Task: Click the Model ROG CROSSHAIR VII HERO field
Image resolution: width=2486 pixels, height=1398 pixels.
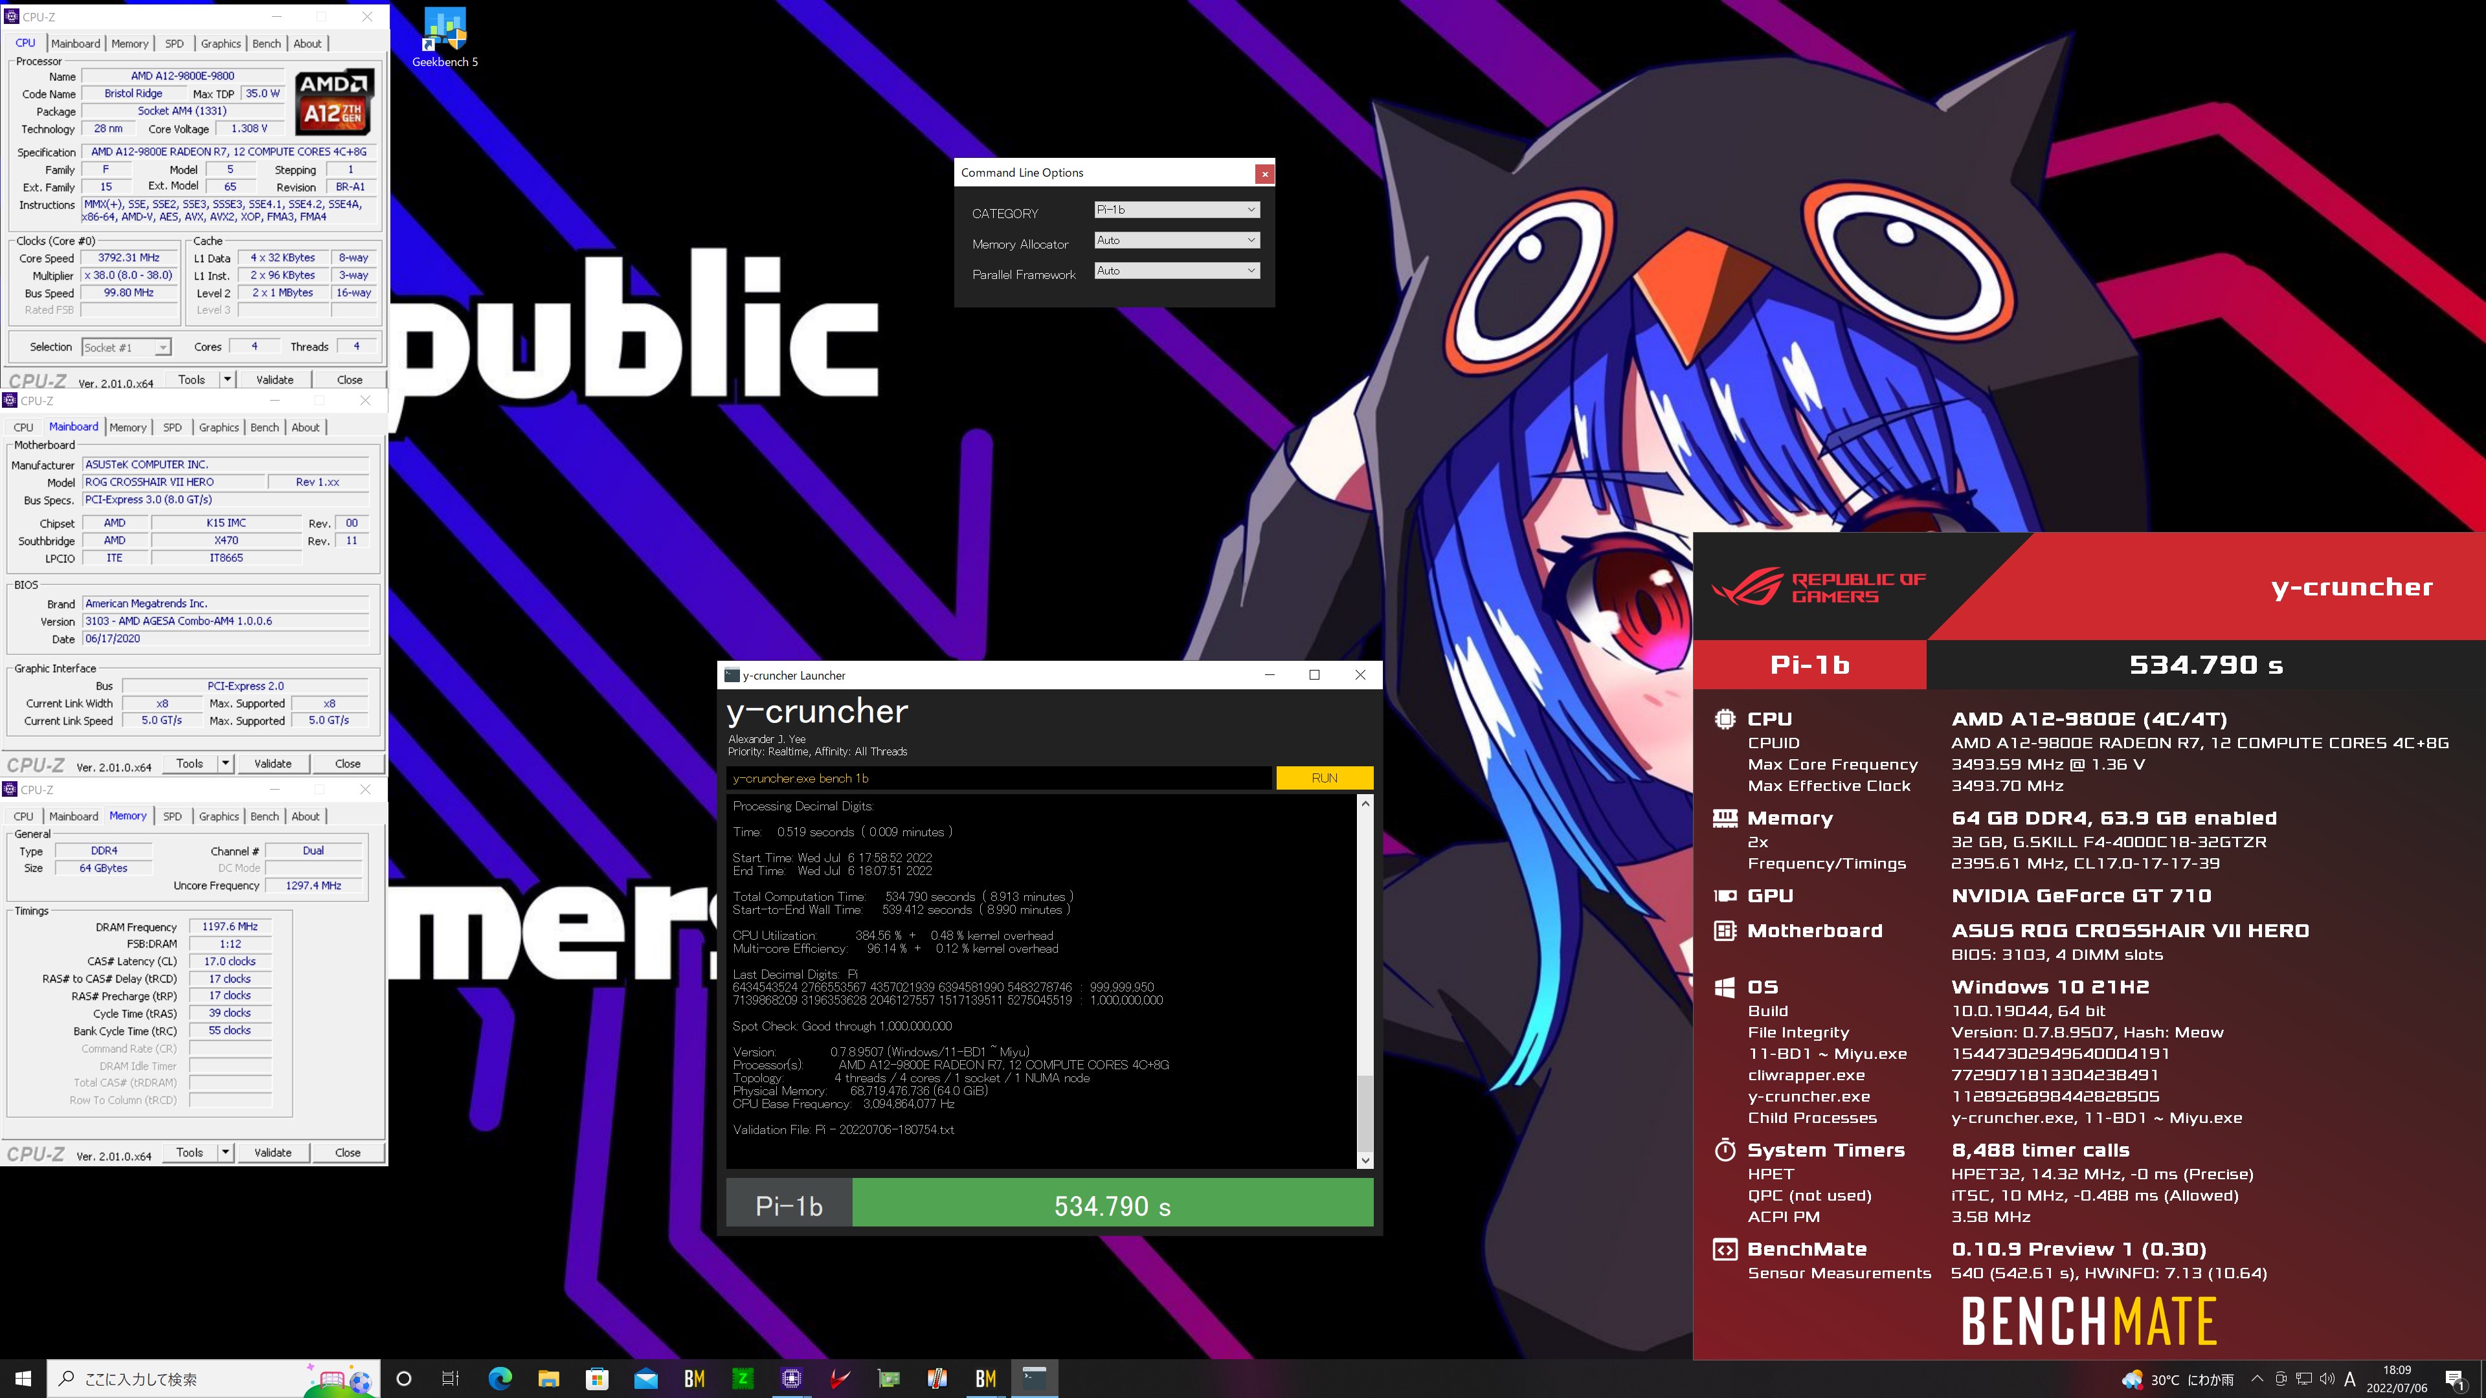Action: coord(174,482)
